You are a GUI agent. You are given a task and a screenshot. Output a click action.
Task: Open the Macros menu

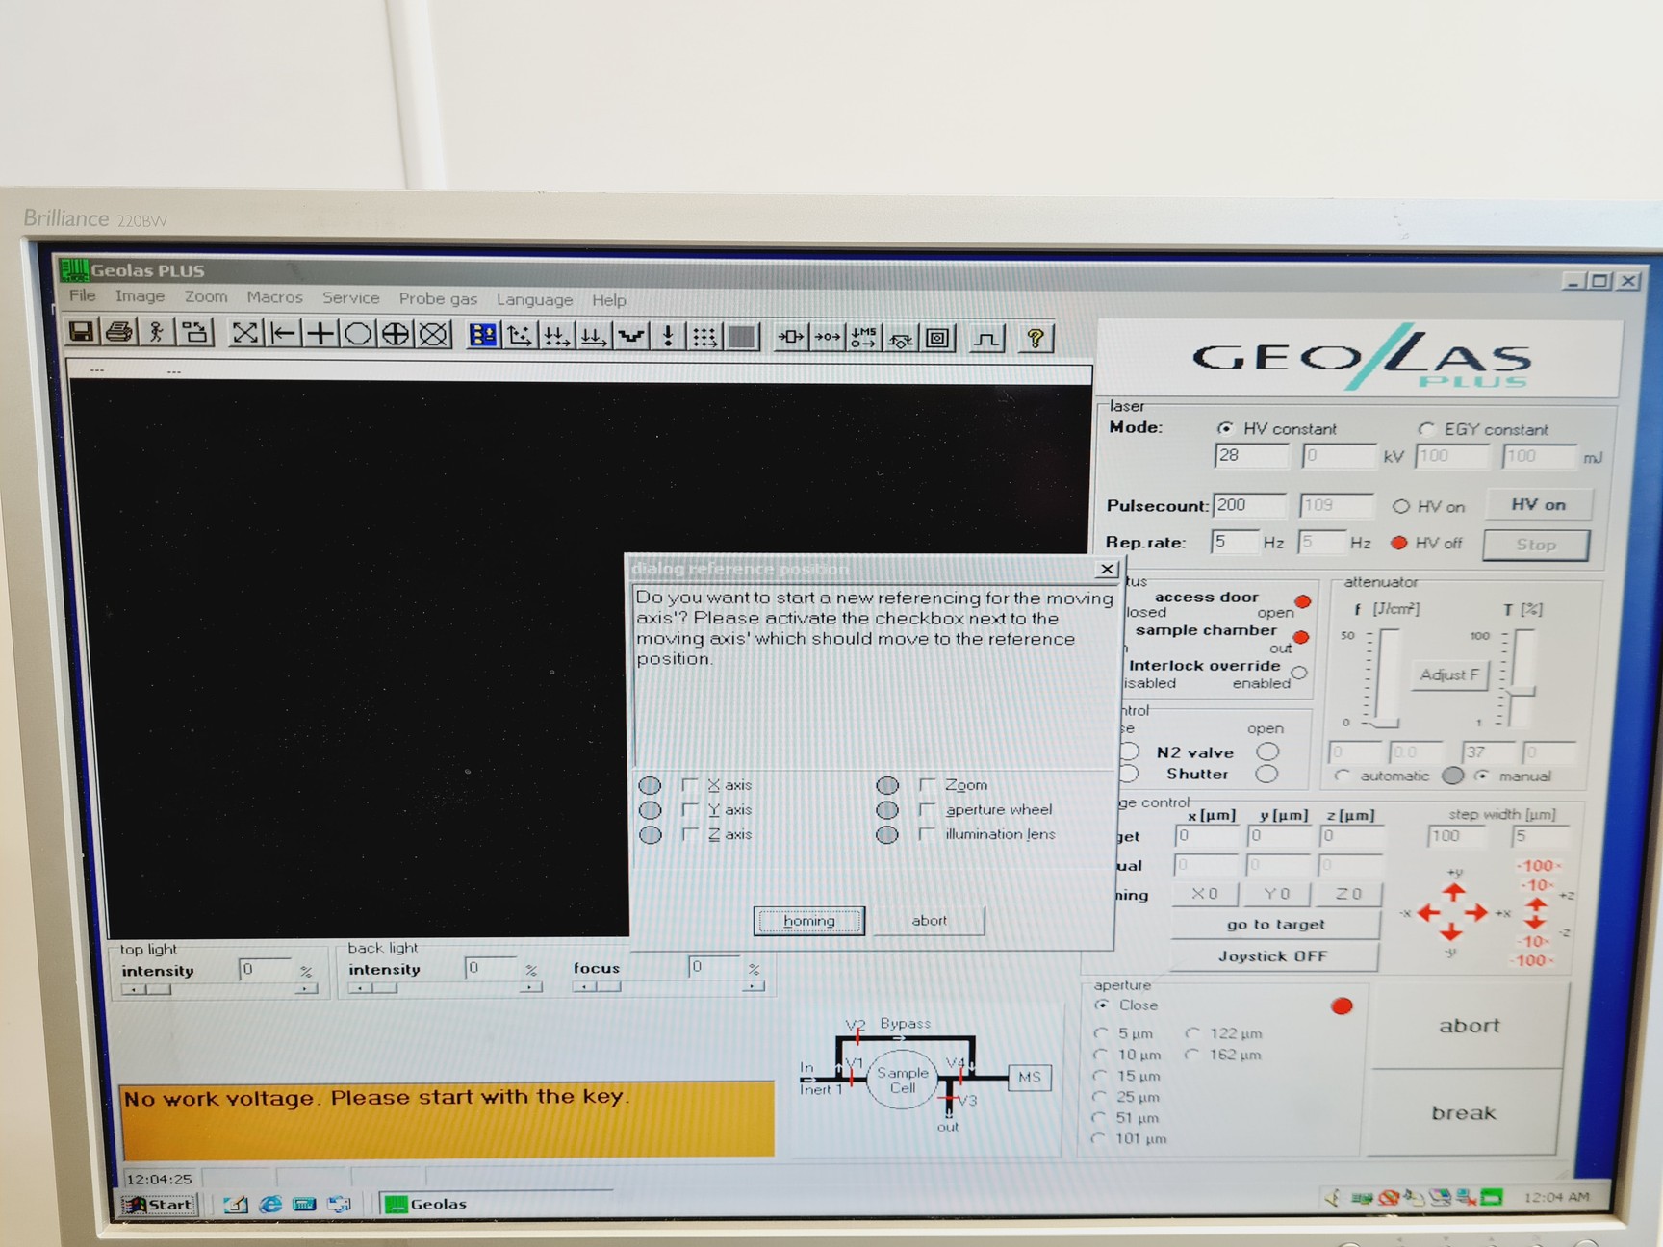click(x=274, y=297)
